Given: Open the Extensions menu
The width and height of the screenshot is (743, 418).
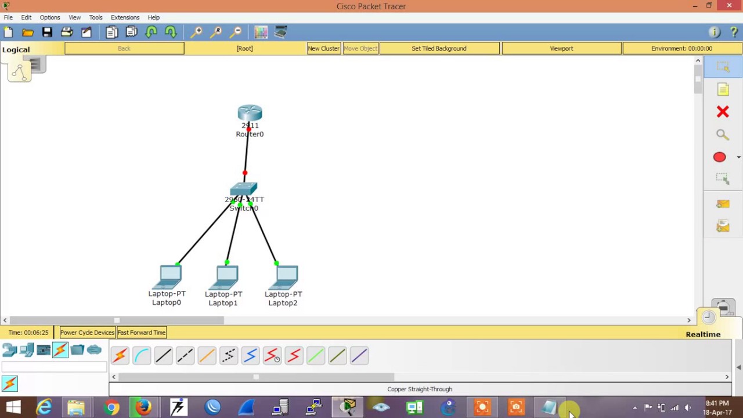Looking at the screenshot, I should [x=125, y=17].
